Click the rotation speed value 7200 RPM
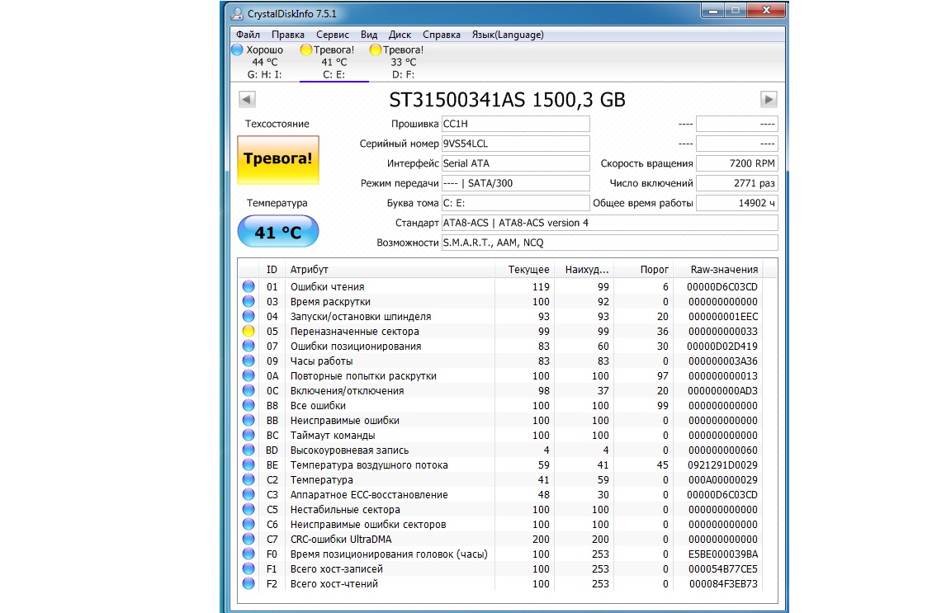The image size is (951, 613). click(737, 163)
